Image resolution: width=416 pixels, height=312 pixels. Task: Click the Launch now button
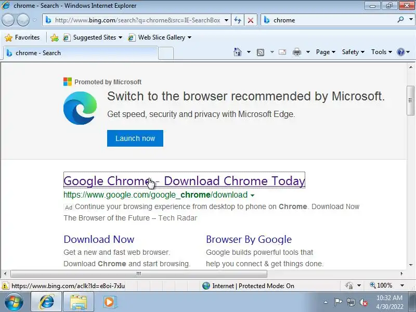(x=135, y=138)
